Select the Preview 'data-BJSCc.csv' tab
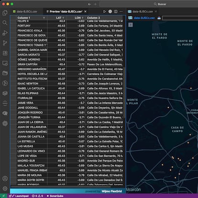 66,11
